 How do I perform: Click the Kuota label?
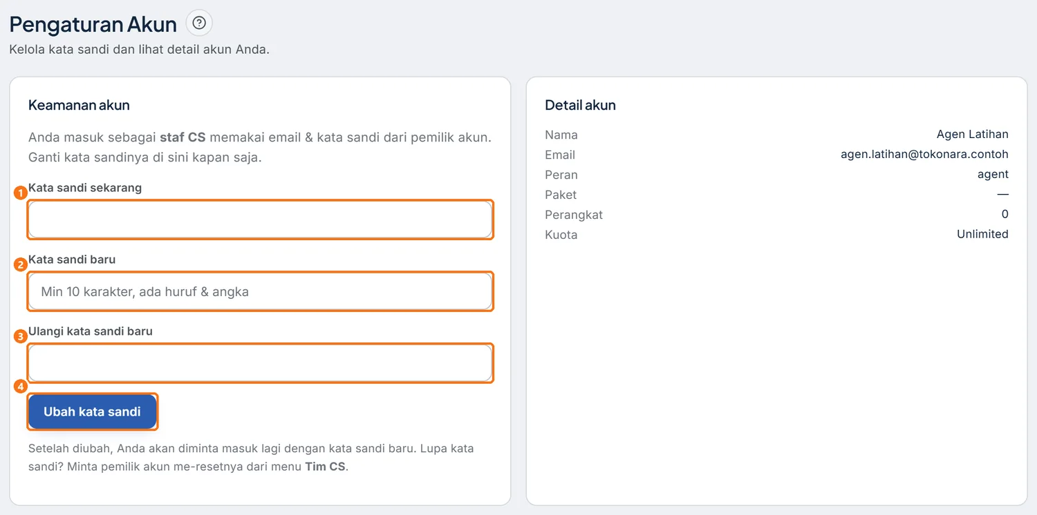point(561,235)
